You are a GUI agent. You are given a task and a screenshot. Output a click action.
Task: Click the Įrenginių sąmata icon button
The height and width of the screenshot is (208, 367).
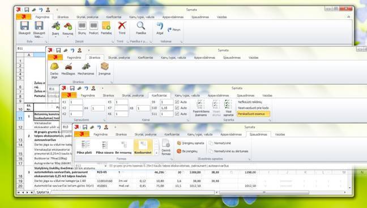[x=190, y=143]
